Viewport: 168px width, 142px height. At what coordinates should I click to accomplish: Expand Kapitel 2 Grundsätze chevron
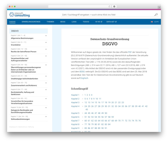click(46, 42)
